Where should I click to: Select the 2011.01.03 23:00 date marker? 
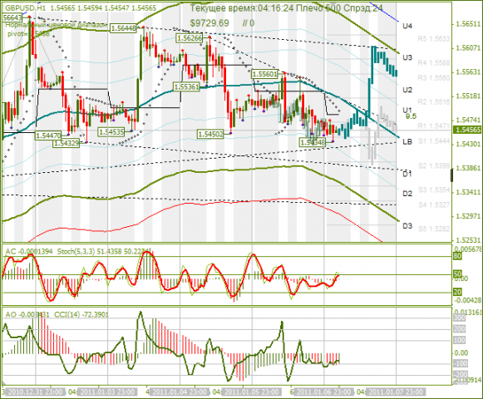106,392
